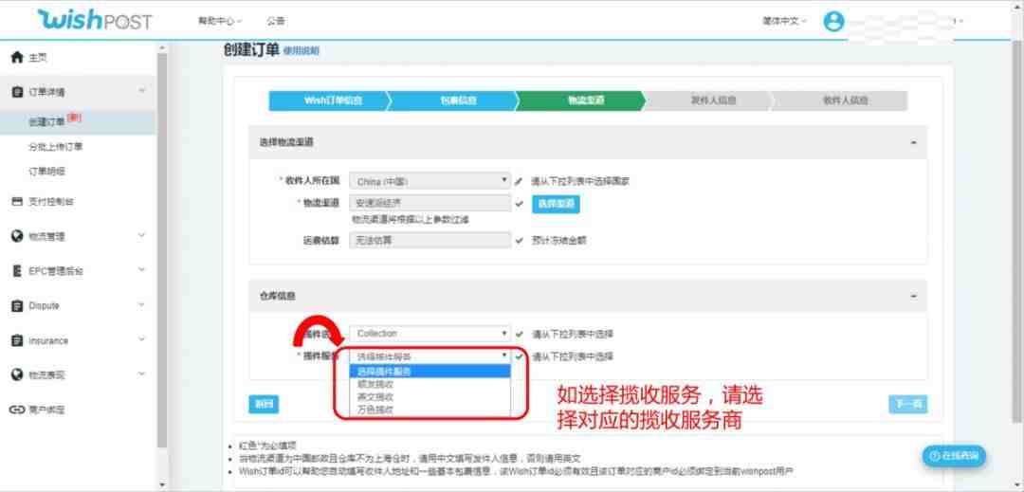Collapse the 仓库信息 panel
Image resolution: width=1024 pixels, height=492 pixels.
click(914, 297)
